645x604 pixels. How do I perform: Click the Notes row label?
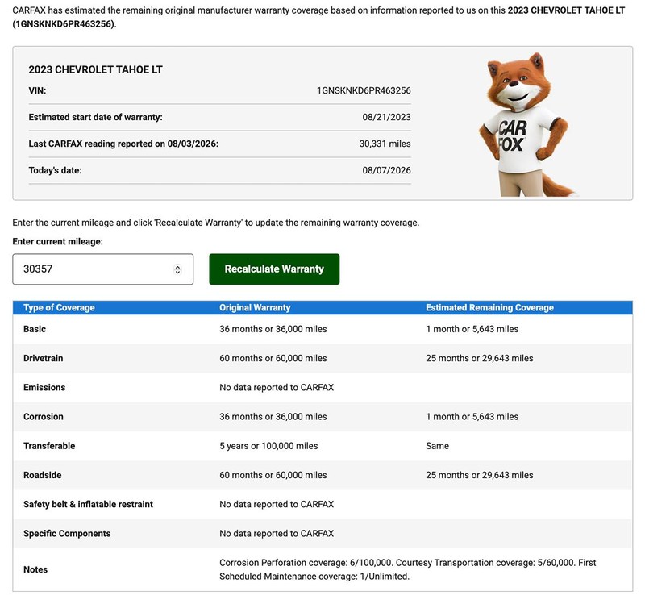(x=35, y=570)
